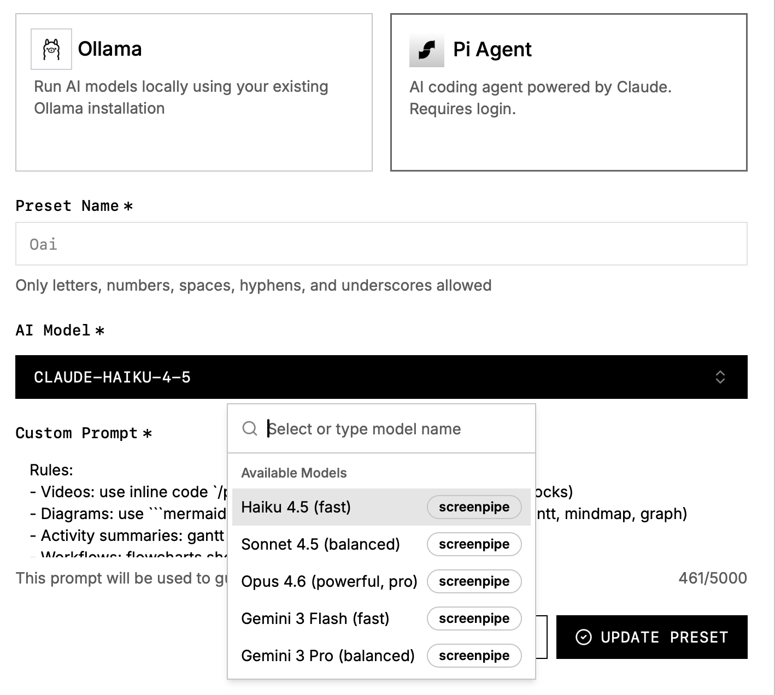The height and width of the screenshot is (695, 775).
Task: Click the Update Preset button
Action: [651, 637]
